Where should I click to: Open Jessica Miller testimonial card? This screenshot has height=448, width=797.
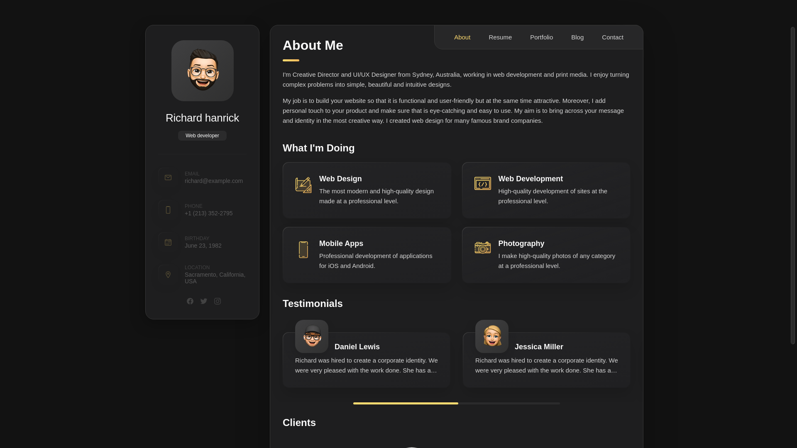547,360
